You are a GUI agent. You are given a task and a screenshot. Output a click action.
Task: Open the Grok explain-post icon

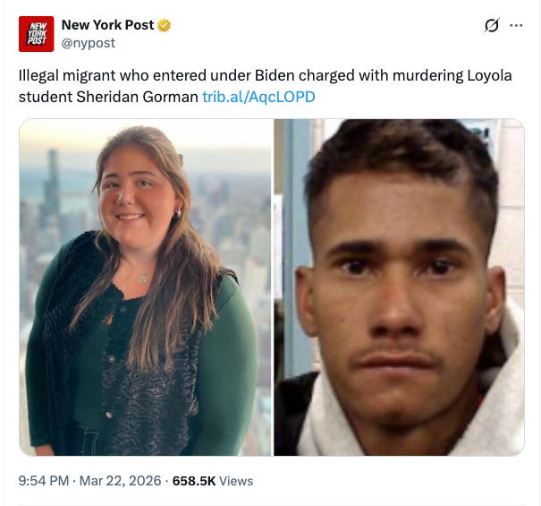pyautogui.click(x=491, y=25)
